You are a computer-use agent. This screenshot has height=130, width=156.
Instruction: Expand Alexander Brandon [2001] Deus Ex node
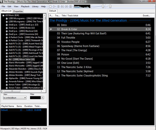click(7, 69)
